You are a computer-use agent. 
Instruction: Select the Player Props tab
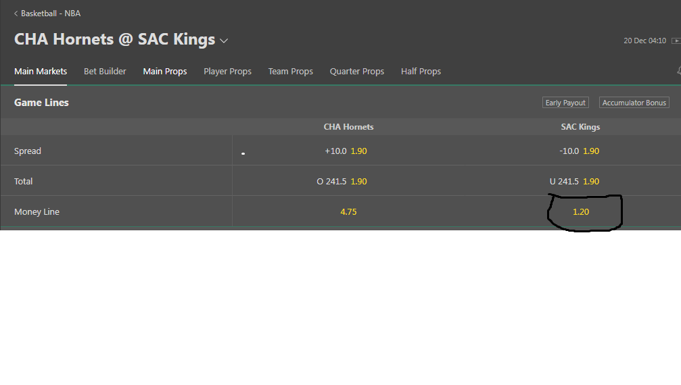tap(227, 72)
